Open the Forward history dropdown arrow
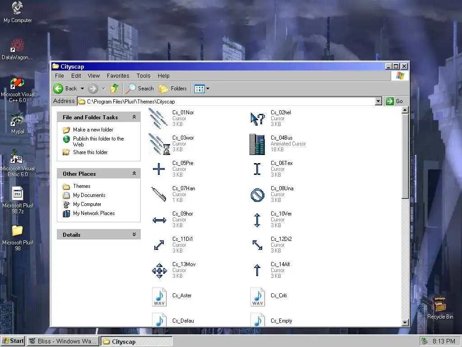462x347 pixels. pos(103,89)
